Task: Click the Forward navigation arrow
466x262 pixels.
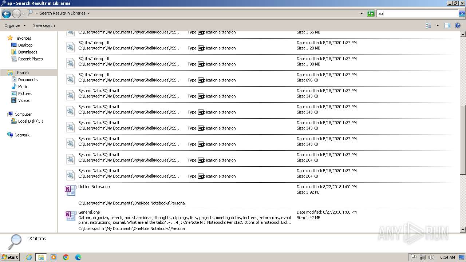Action: [x=16, y=14]
